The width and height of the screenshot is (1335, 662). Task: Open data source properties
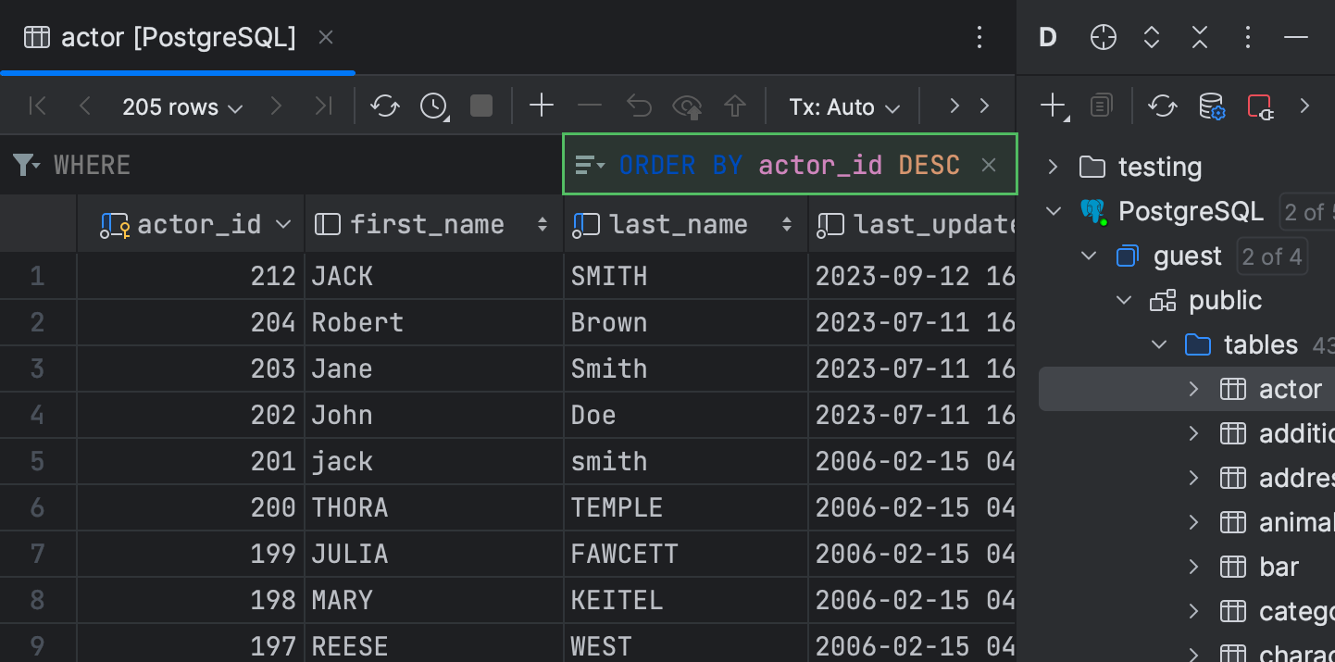click(x=1212, y=105)
